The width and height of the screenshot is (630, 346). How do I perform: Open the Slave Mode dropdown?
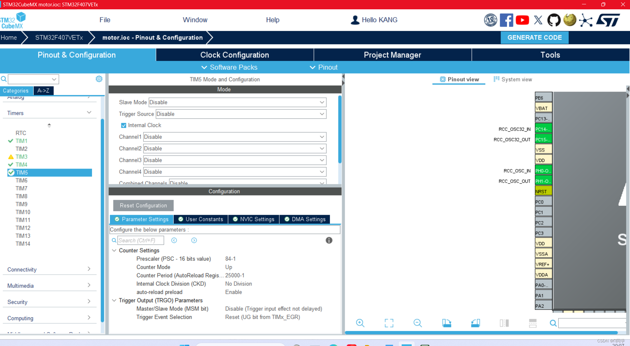pos(237,102)
